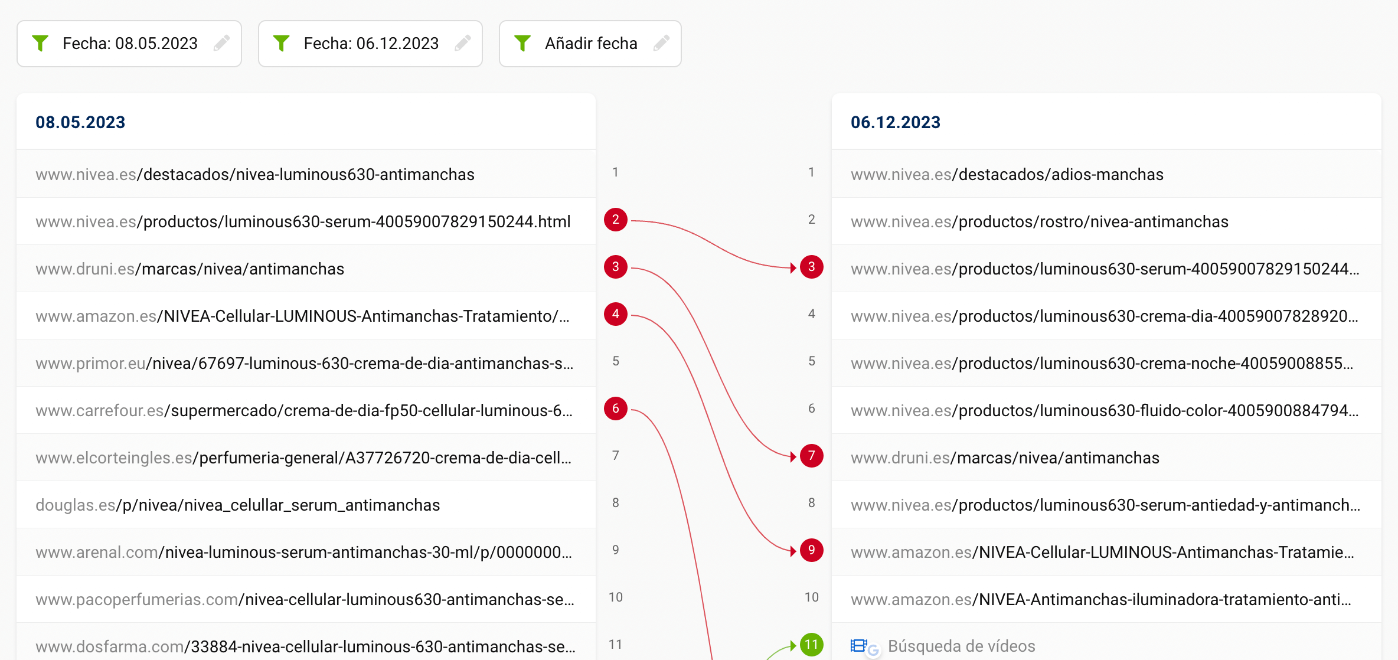Select red position 2 badge in left column
This screenshot has height=660, width=1398.
(616, 220)
